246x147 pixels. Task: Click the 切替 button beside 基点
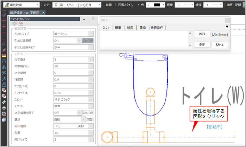[90, 119]
